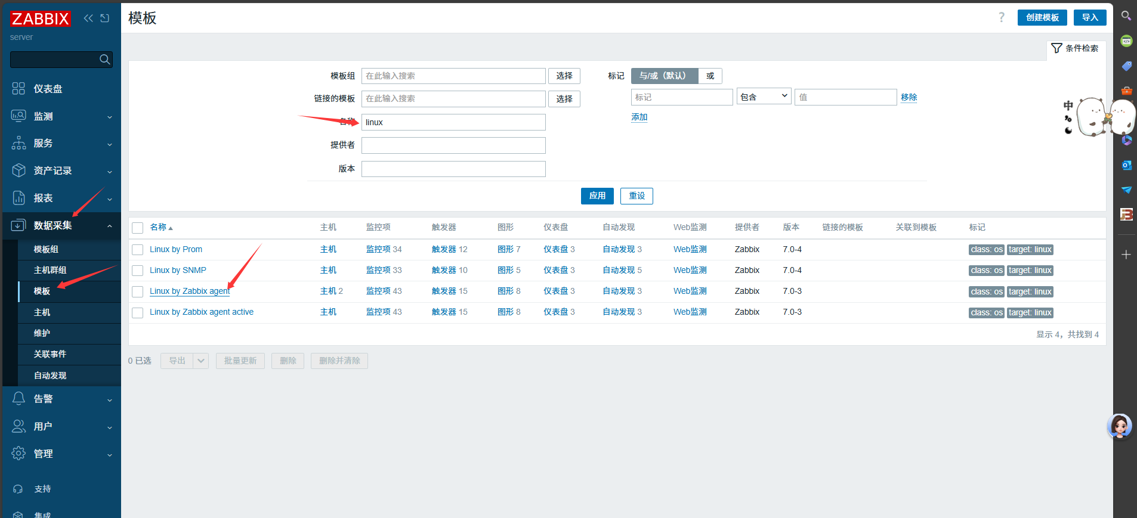Open the 关联事件 submenu item

(69, 354)
